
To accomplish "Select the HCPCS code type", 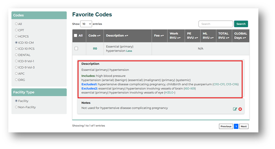I will click(x=16, y=36).
